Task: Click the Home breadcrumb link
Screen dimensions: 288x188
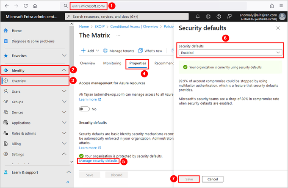Action: point(84,26)
